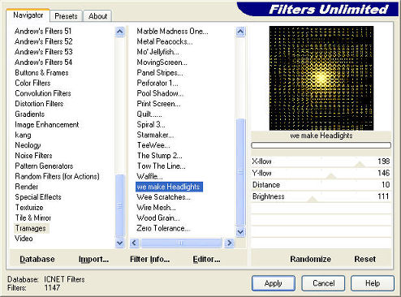
Task: Apply the selected filter
Action: coord(274,283)
